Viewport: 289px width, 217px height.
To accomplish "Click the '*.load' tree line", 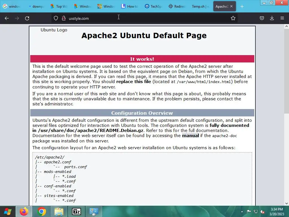I will point(69,176).
